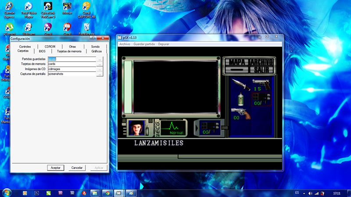351x197 pixels.
Task: Open the CyberLink YouCam 5 desktop icon
Action: [48, 10]
